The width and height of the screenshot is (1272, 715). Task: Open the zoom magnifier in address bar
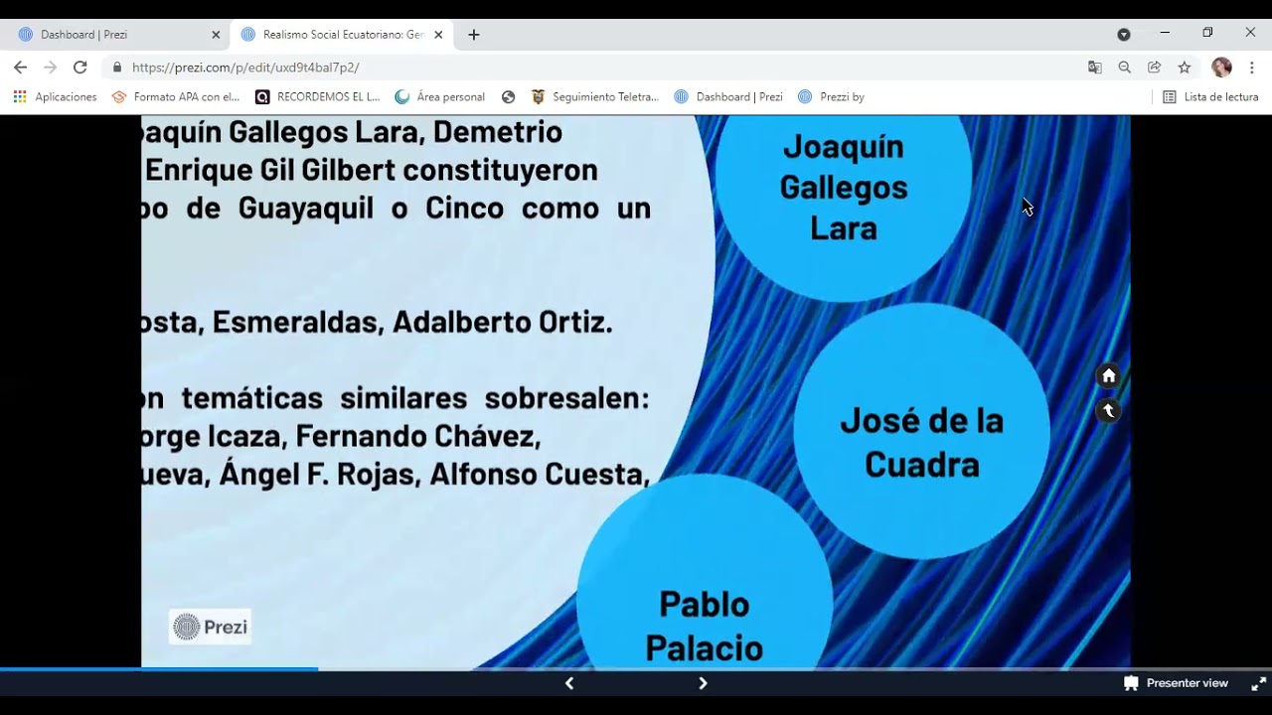1125,68
